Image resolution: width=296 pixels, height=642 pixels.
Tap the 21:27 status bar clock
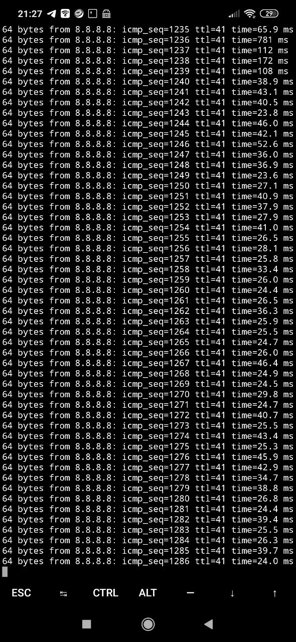(x=30, y=14)
